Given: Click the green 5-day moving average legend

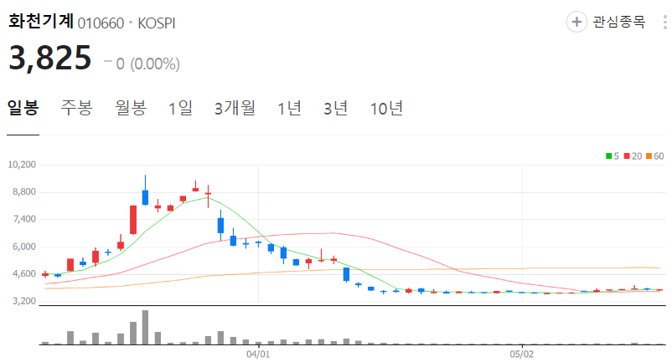Looking at the screenshot, I should pos(613,156).
